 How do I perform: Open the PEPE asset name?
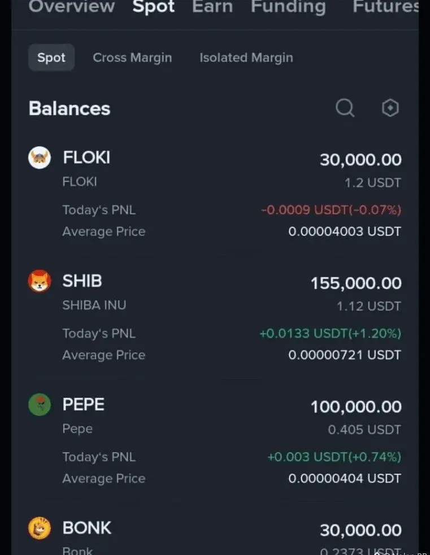pos(84,405)
